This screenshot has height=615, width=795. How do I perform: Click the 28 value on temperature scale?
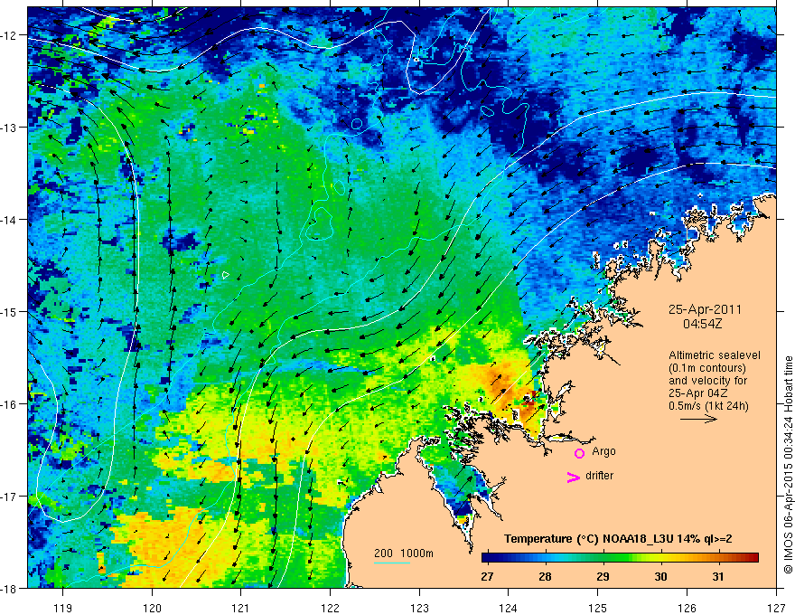point(545,576)
